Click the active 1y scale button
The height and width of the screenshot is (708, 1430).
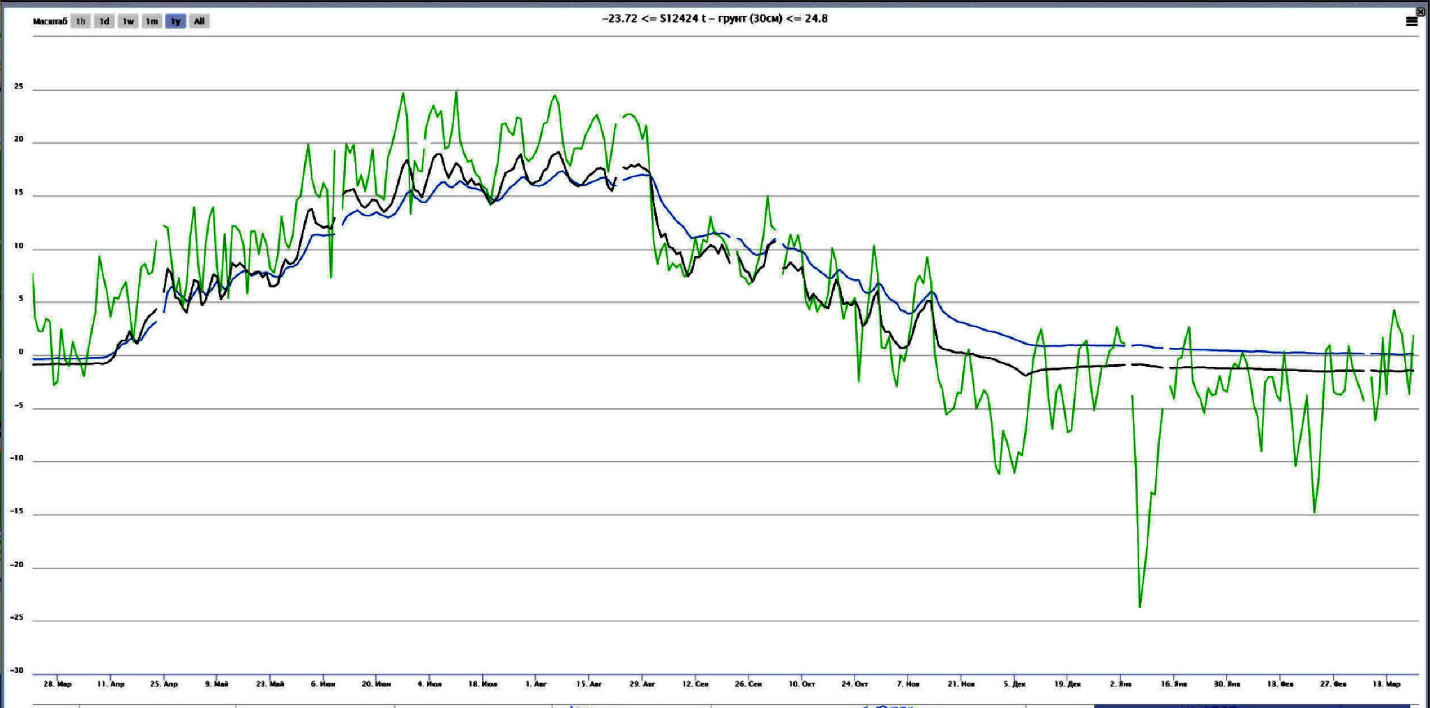(176, 22)
